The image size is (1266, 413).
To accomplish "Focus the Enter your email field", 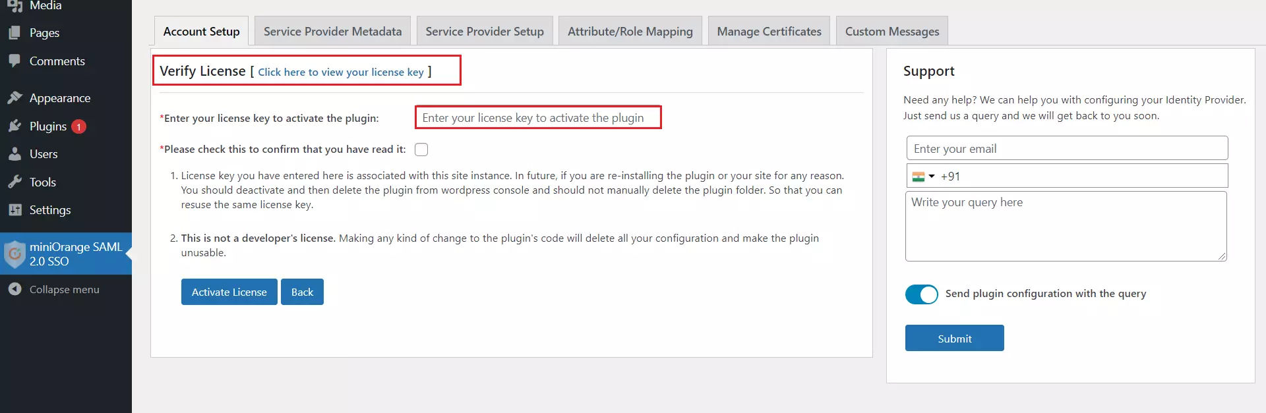I will click(x=1067, y=148).
